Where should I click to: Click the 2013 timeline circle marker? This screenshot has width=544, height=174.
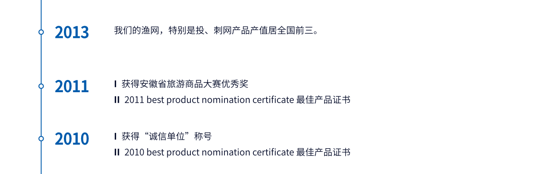coord(41,32)
